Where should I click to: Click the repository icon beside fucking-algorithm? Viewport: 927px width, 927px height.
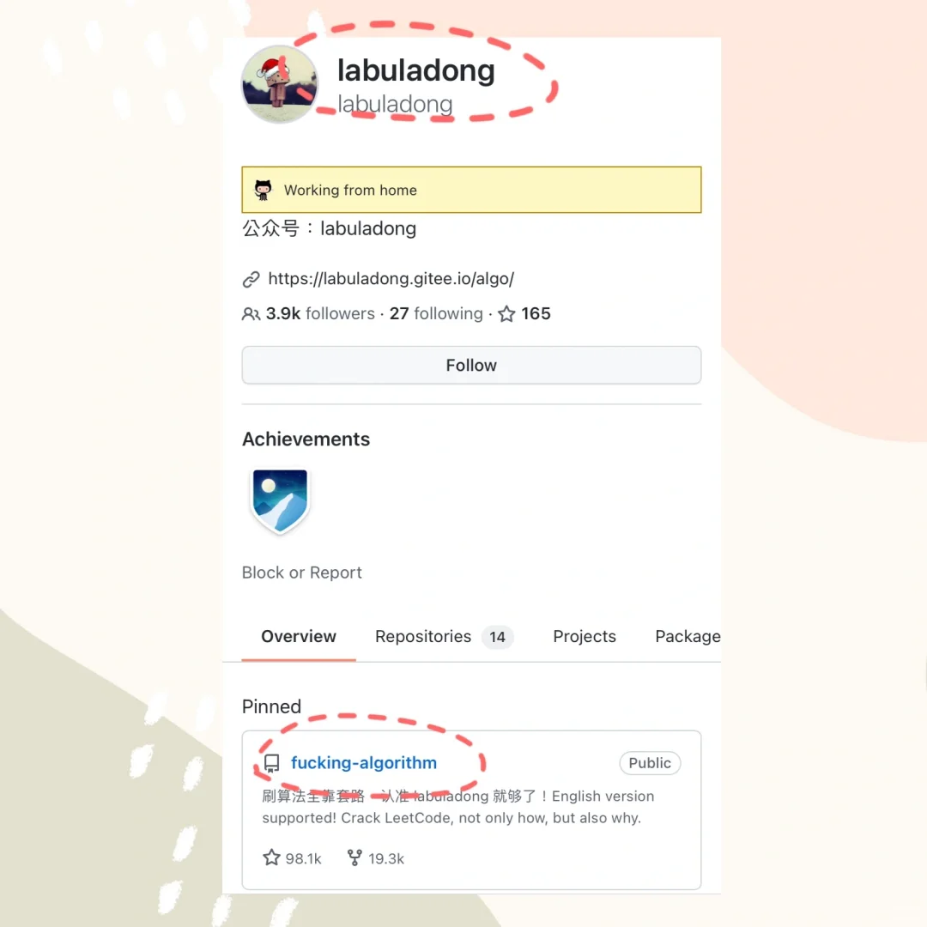pyautogui.click(x=271, y=763)
